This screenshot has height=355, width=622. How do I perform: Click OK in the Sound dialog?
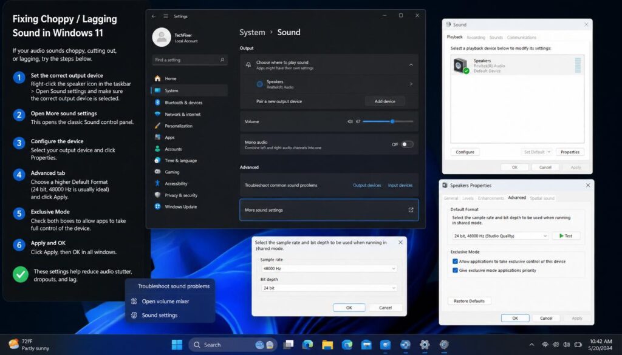click(x=514, y=167)
